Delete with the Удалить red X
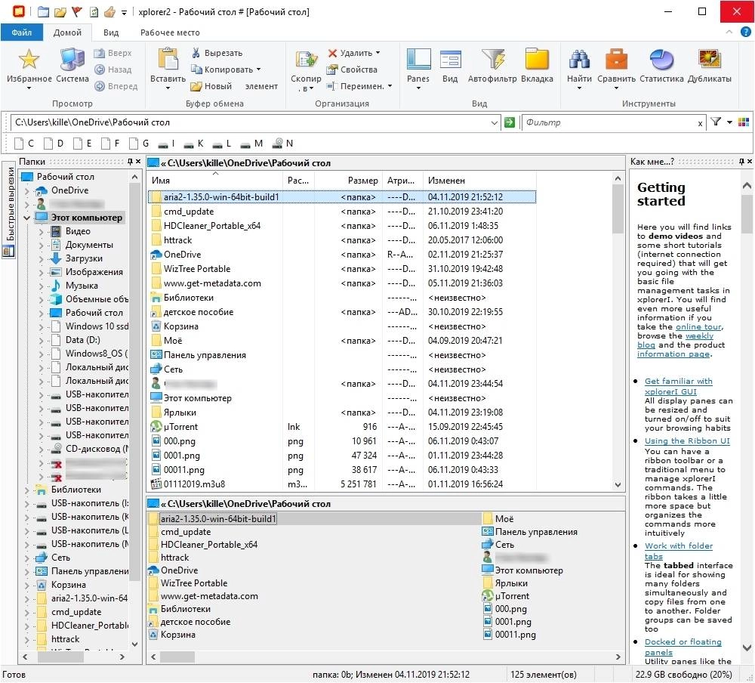The width and height of the screenshot is (755, 683). (332, 53)
